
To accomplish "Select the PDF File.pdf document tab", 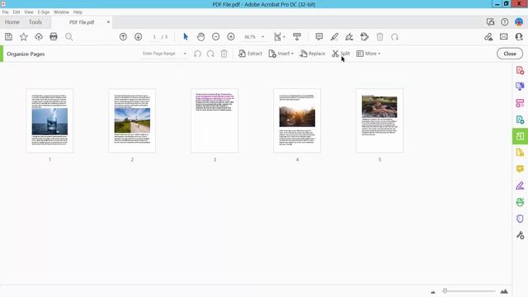I will [x=82, y=22].
